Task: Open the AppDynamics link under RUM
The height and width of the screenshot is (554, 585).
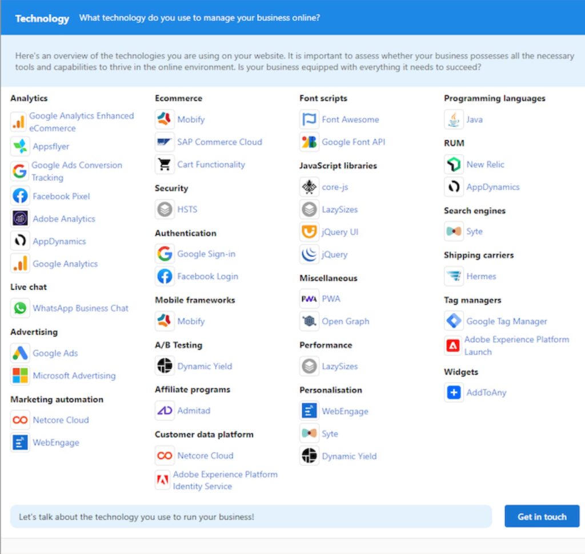Action: click(492, 187)
